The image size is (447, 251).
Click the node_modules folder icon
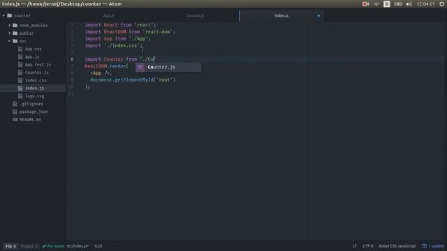click(x=15, y=25)
